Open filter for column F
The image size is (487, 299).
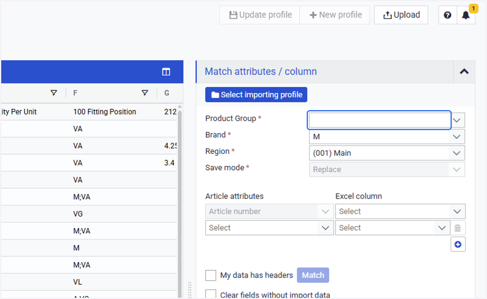coord(145,93)
